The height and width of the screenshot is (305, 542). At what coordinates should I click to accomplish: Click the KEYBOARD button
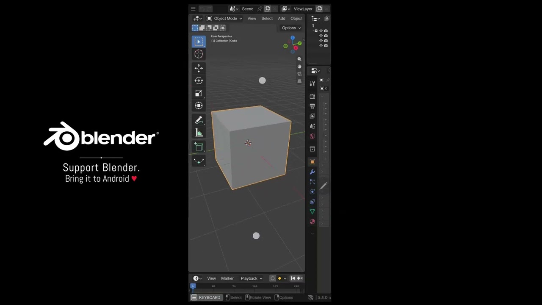206,297
